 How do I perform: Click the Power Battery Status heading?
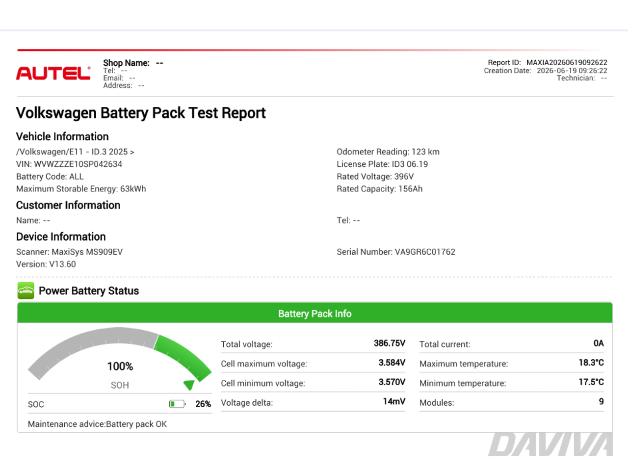[x=89, y=291]
